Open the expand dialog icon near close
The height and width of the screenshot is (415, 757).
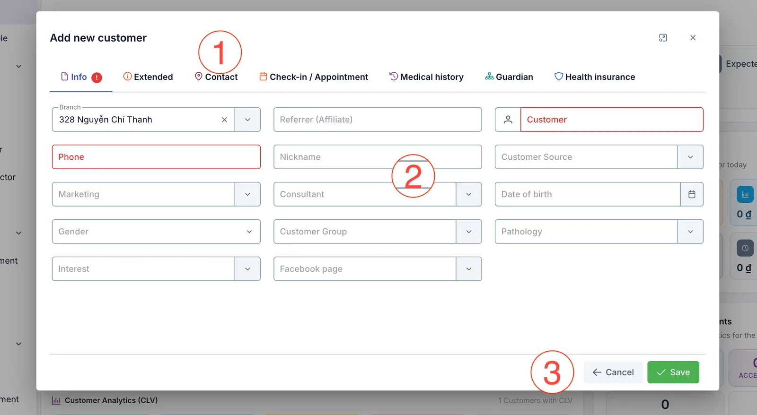[663, 38]
